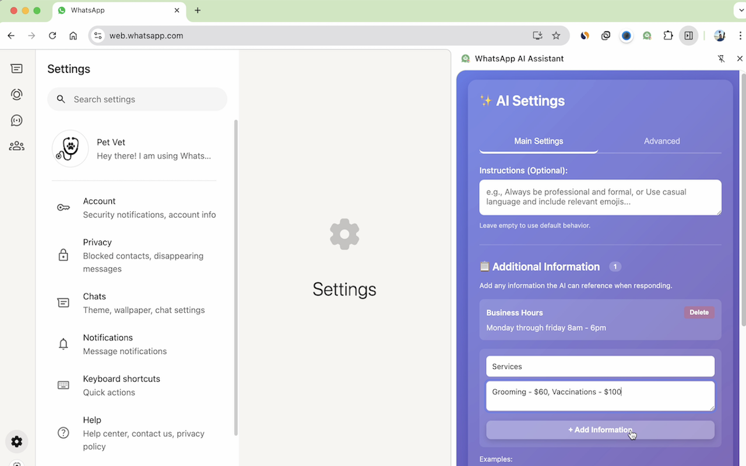
Task: Open the Channels icon in sidebar
Action: [x=17, y=121]
